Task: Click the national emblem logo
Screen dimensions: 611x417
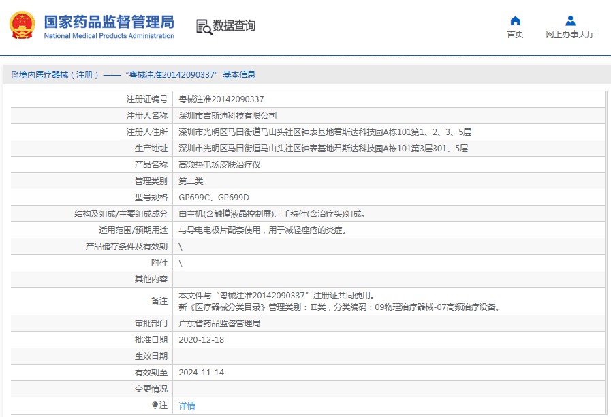Action: click(x=22, y=25)
